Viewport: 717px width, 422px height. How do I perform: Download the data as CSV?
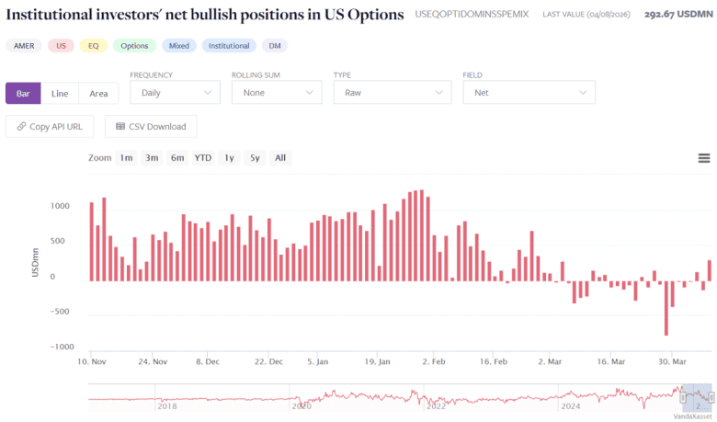[151, 126]
